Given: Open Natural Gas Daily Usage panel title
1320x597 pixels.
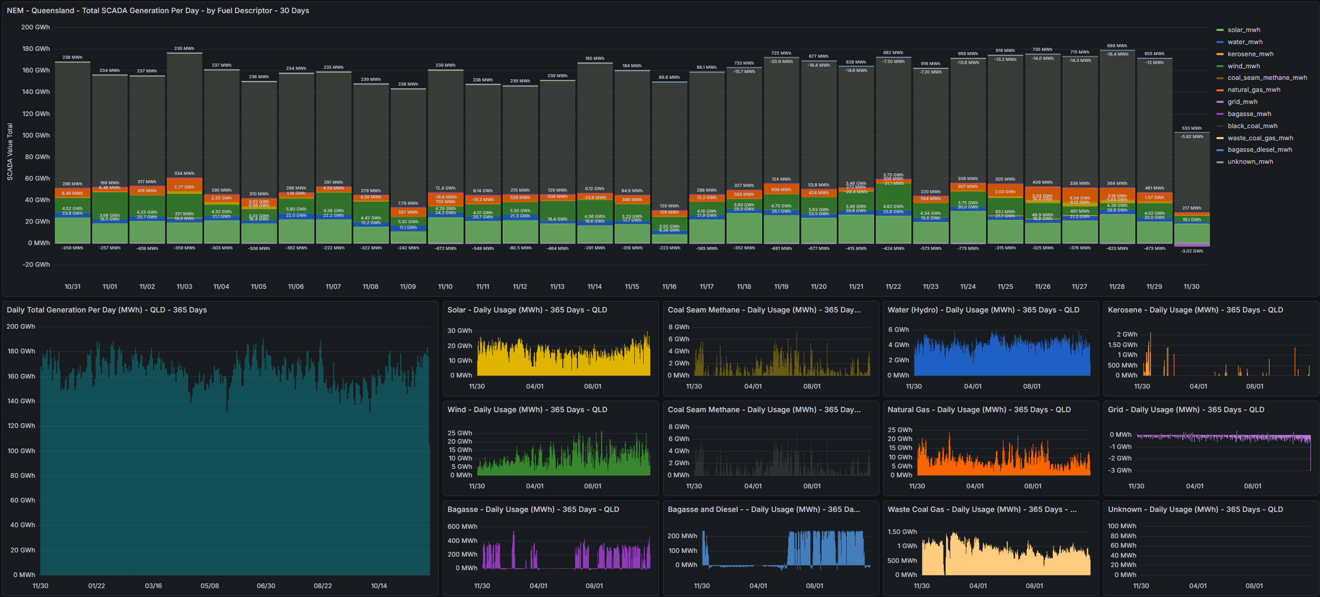Looking at the screenshot, I should pyautogui.click(x=979, y=410).
